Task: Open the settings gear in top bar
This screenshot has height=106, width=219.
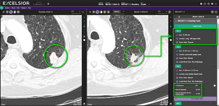Action: click(212, 4)
